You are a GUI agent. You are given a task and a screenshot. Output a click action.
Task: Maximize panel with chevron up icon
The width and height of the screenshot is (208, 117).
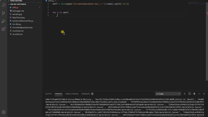pyautogui.click(x=199, y=94)
